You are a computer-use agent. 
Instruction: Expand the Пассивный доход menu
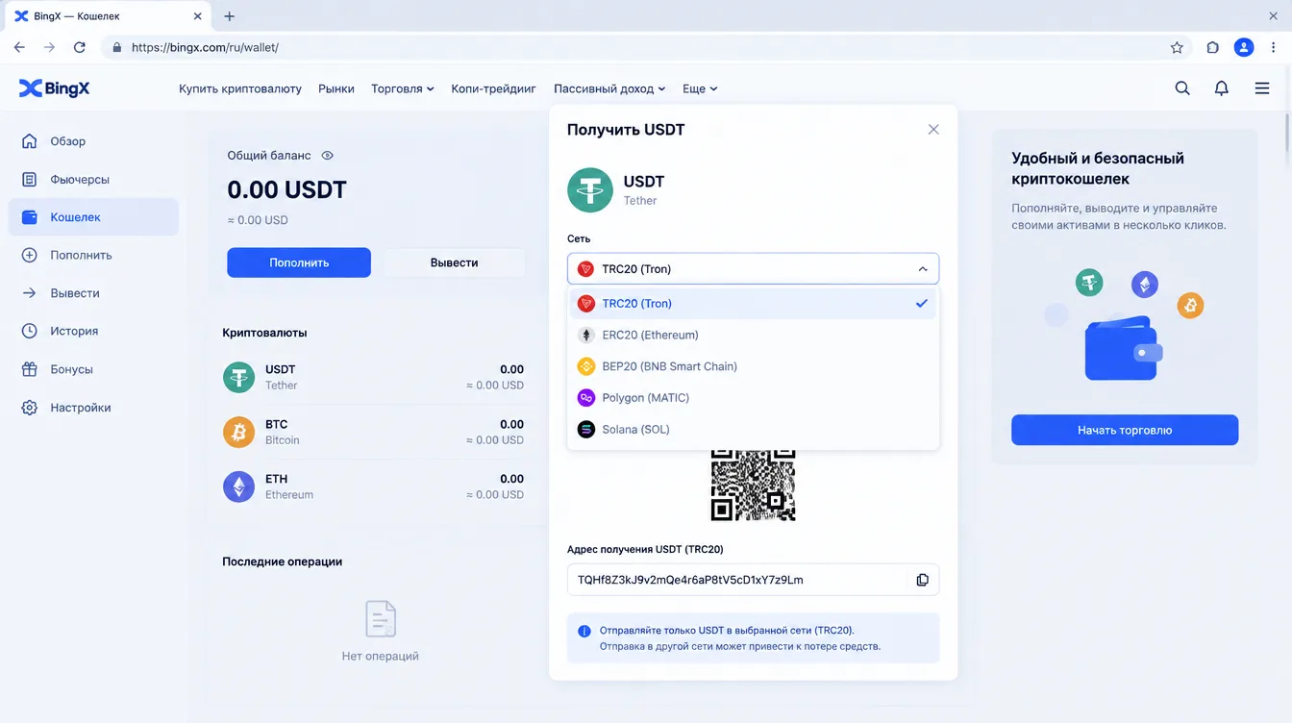tap(609, 88)
